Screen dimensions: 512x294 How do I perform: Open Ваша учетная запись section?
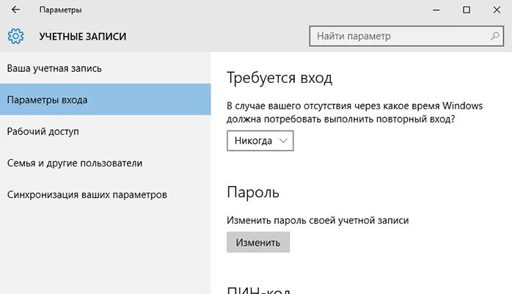pyautogui.click(x=54, y=68)
